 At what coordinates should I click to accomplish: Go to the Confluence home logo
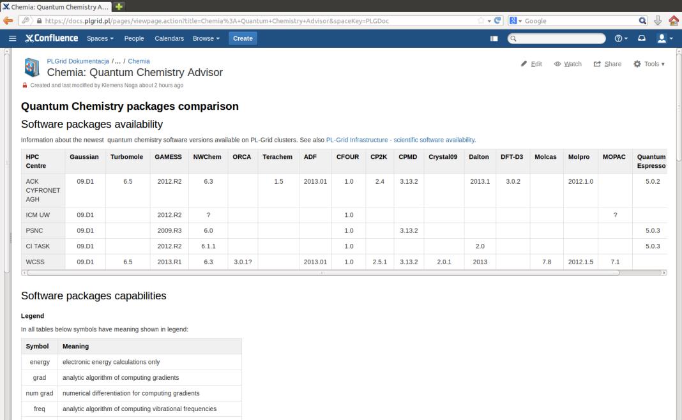pos(51,38)
